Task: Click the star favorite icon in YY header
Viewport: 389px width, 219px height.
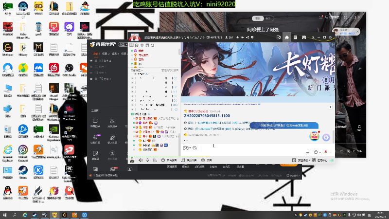Action: [237, 37]
